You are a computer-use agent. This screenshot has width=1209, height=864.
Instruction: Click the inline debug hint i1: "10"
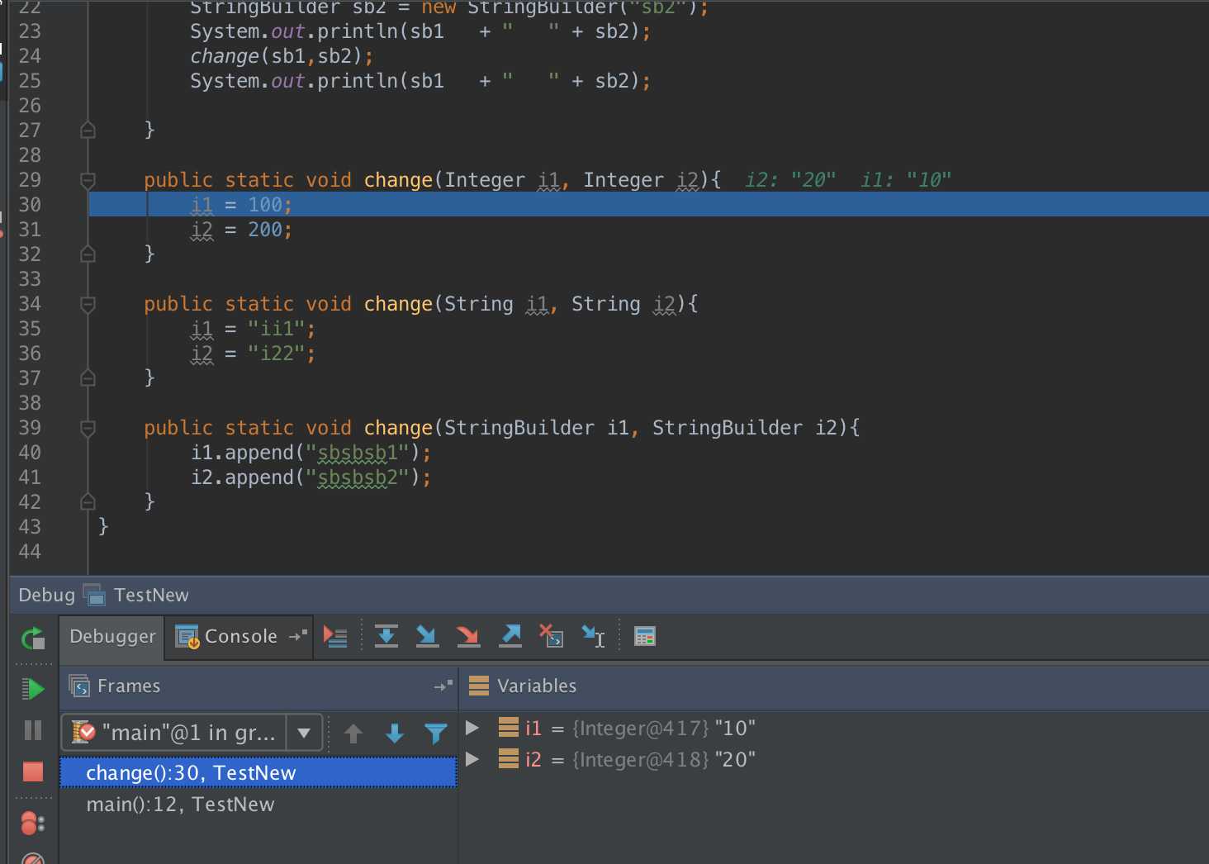906,180
